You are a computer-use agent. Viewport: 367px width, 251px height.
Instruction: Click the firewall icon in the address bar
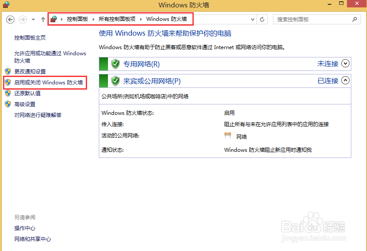pos(54,19)
